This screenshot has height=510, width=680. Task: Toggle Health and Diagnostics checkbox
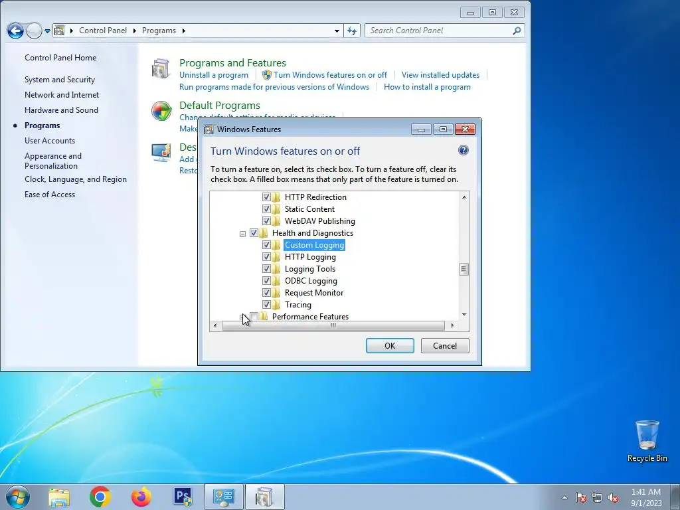(254, 233)
